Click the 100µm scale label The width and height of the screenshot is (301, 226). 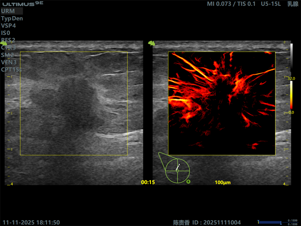pyautogui.click(x=223, y=182)
